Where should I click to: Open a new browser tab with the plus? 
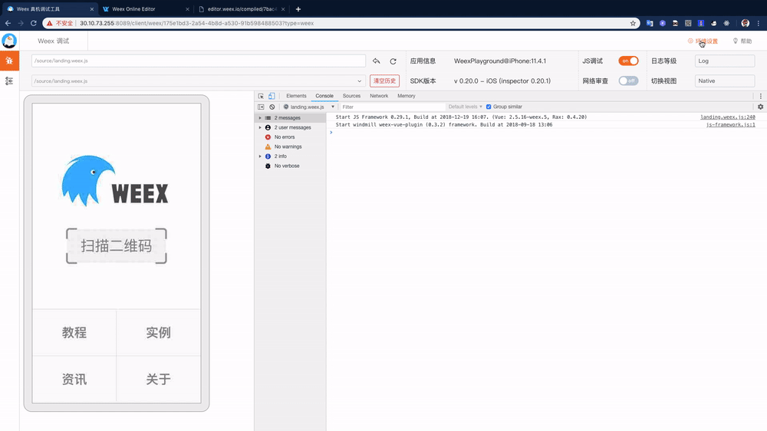point(298,8)
